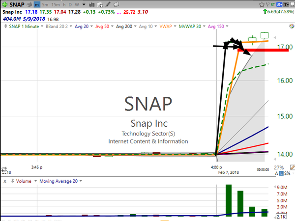
Task: Click the small triangle above the 17.00 label
Action: click(275, 38)
